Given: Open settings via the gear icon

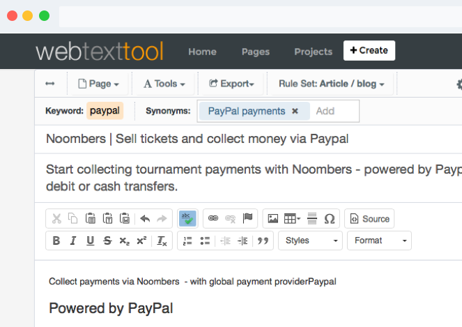Looking at the screenshot, I should [459, 84].
